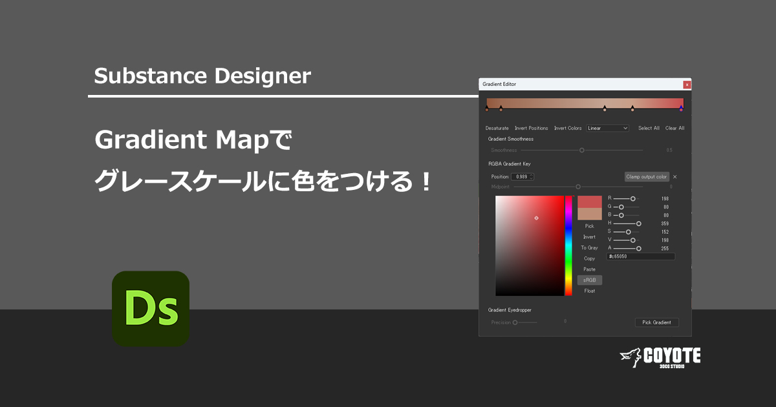The height and width of the screenshot is (407, 776).
Task: Click Desaturate in the Gradient Editor
Action: point(497,128)
